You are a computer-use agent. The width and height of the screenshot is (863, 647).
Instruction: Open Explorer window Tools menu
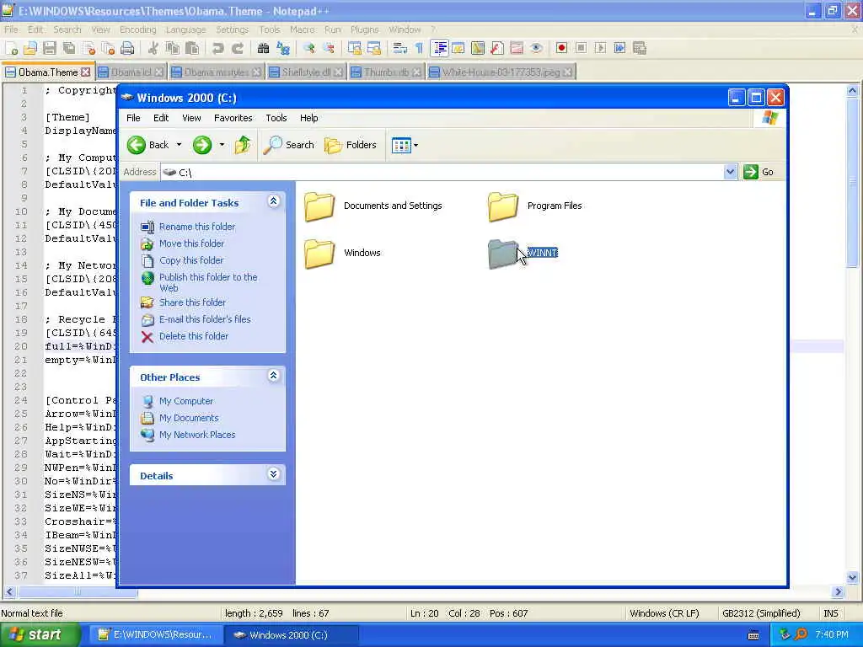click(276, 118)
